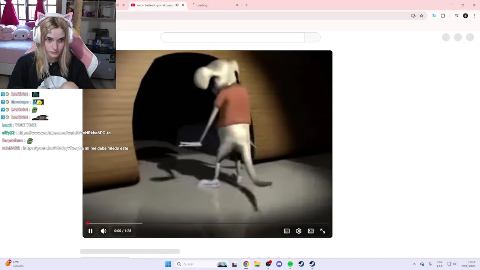Enter fullscreen on the video
Image resolution: width=480 pixels, height=270 pixels.
click(x=323, y=231)
